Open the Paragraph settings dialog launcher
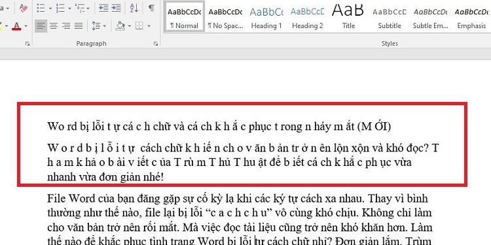 156,44
